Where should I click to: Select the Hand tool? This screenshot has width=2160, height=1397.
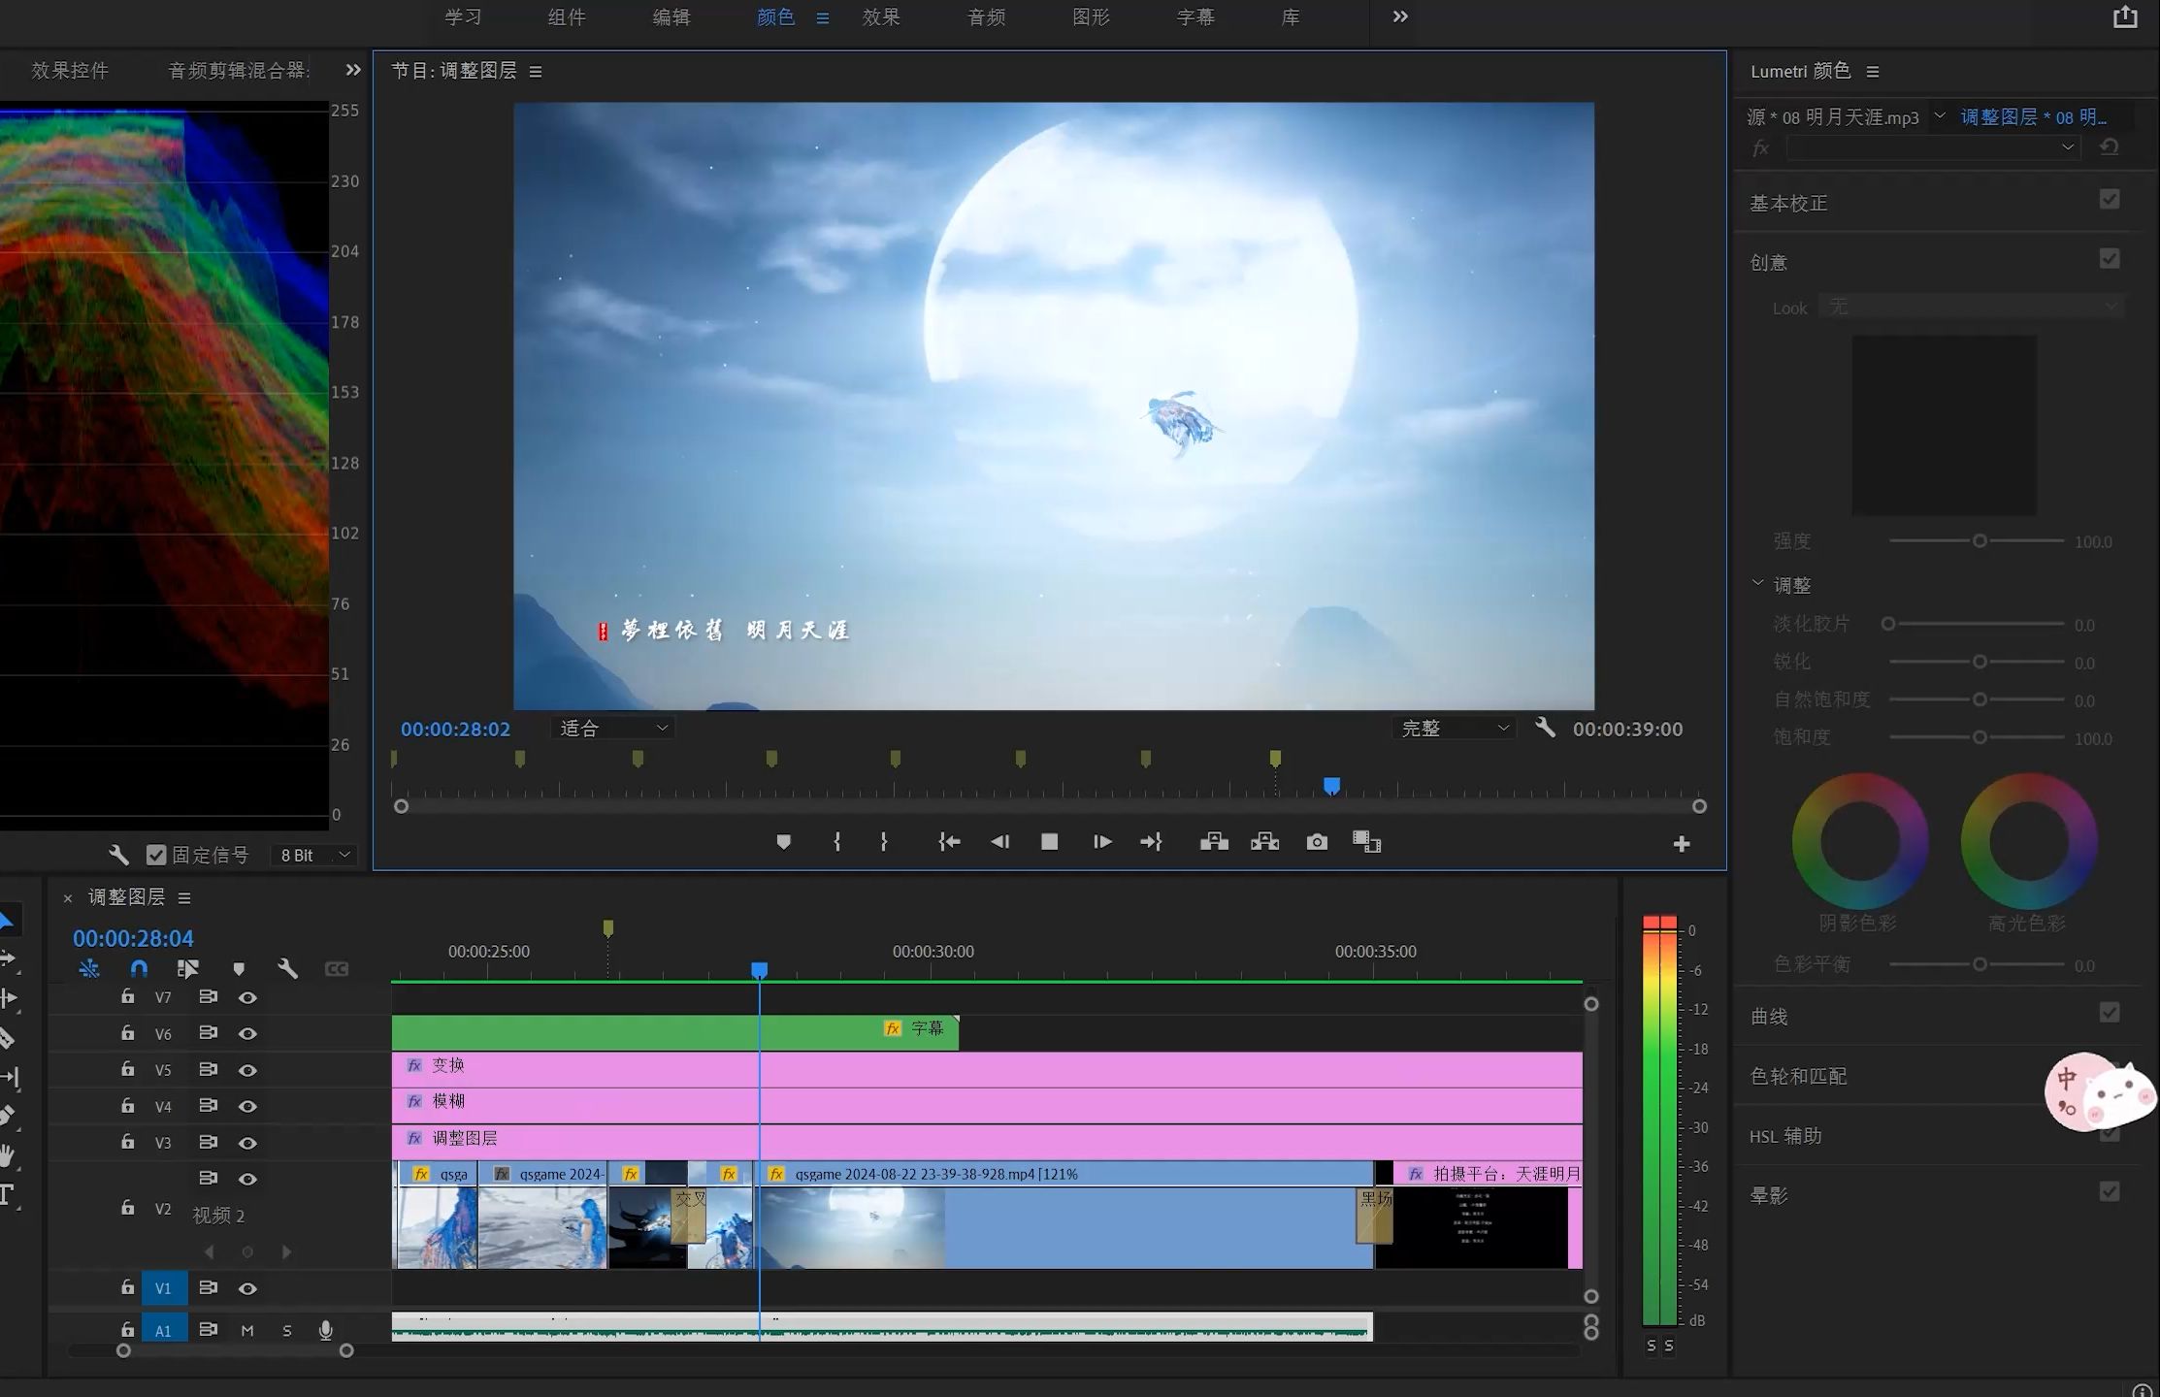[8, 1155]
